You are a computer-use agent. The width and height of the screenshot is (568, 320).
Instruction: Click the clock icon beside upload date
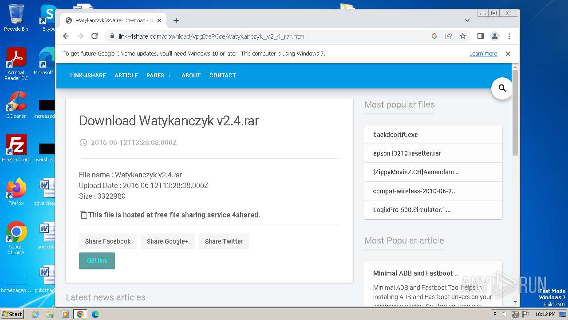click(83, 143)
